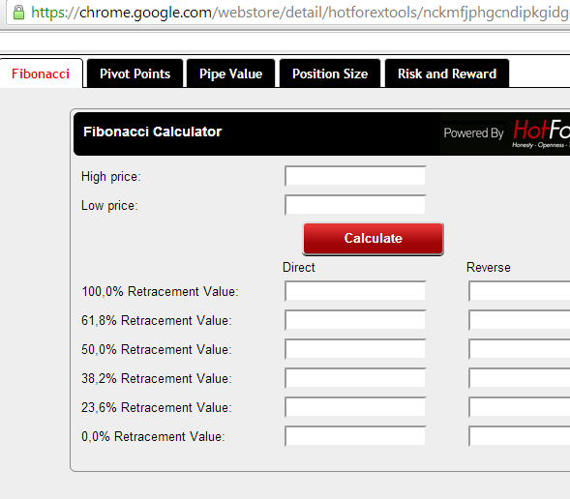The height and width of the screenshot is (499, 570).
Task: Click the '23,6% Retracement Value:' label
Action: pos(157,407)
